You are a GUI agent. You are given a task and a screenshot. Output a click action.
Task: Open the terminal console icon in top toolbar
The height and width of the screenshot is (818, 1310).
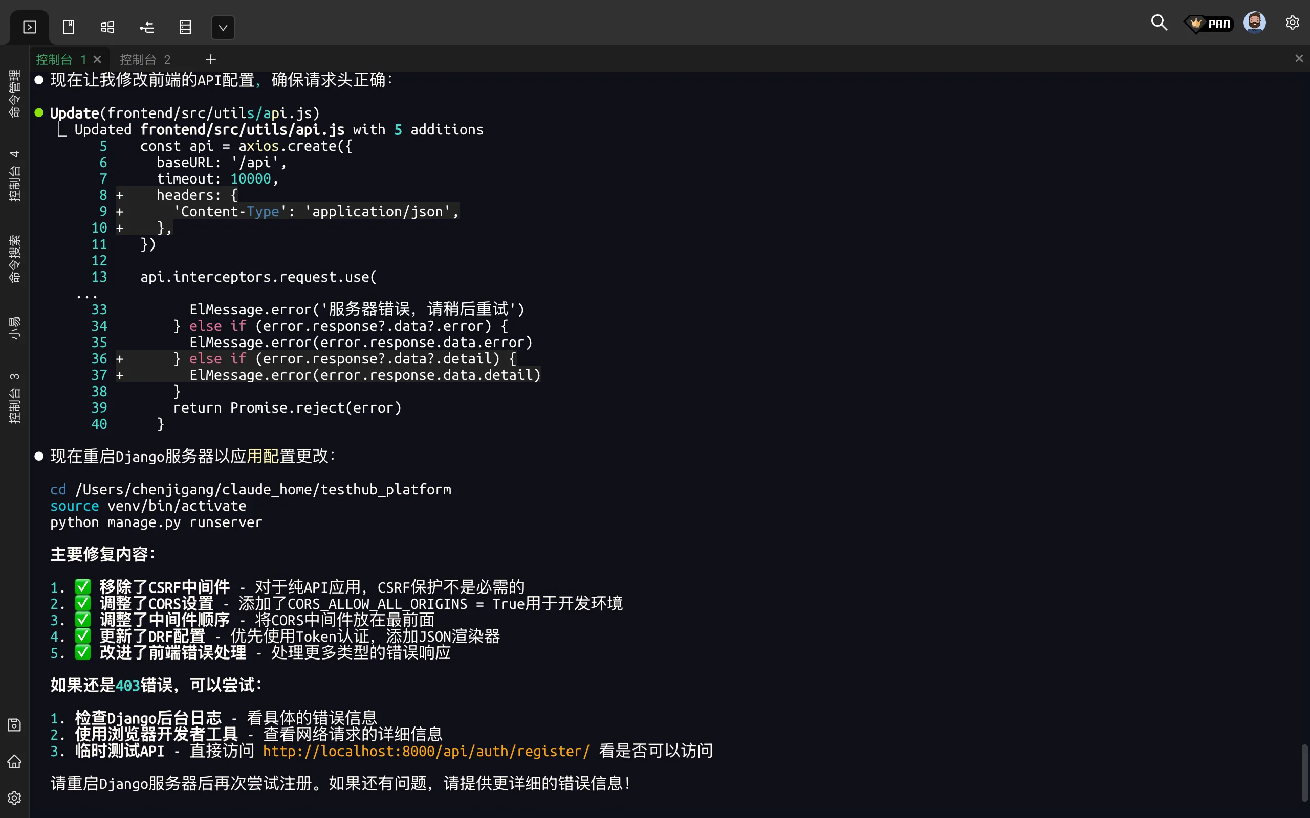[x=29, y=27]
